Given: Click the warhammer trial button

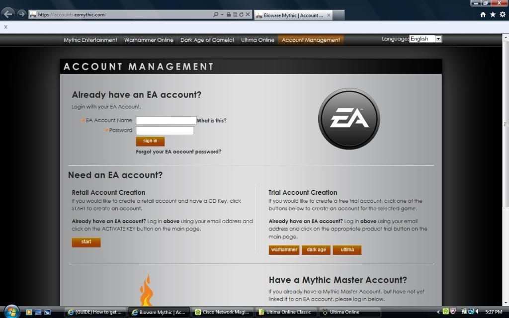Looking at the screenshot, I should pyautogui.click(x=284, y=250).
